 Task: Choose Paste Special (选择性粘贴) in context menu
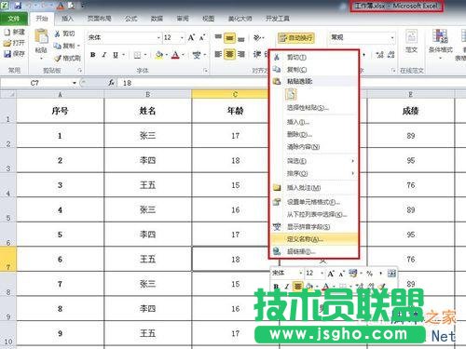point(314,108)
